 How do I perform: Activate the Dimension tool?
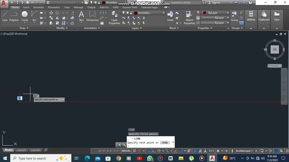tap(92, 16)
